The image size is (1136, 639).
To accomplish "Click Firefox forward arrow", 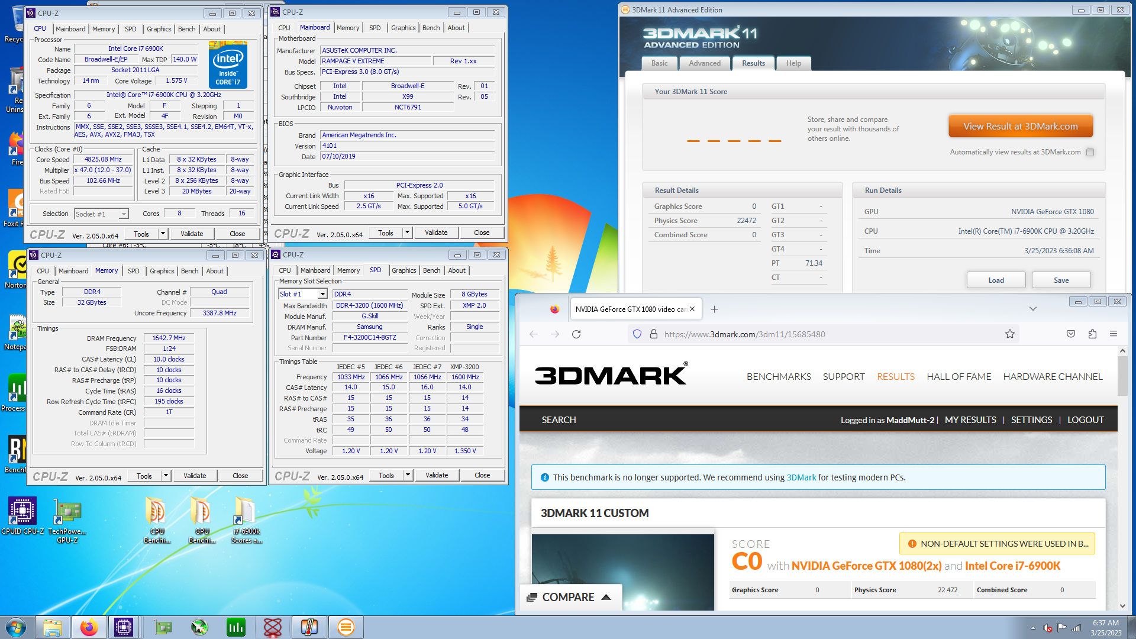I will pyautogui.click(x=555, y=334).
